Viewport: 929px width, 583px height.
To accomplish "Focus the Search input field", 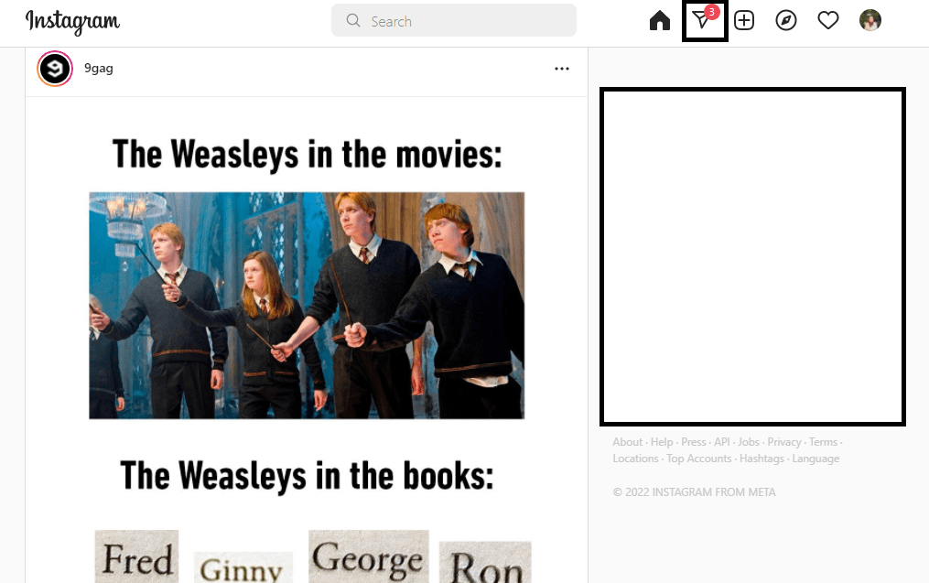I will coord(454,21).
